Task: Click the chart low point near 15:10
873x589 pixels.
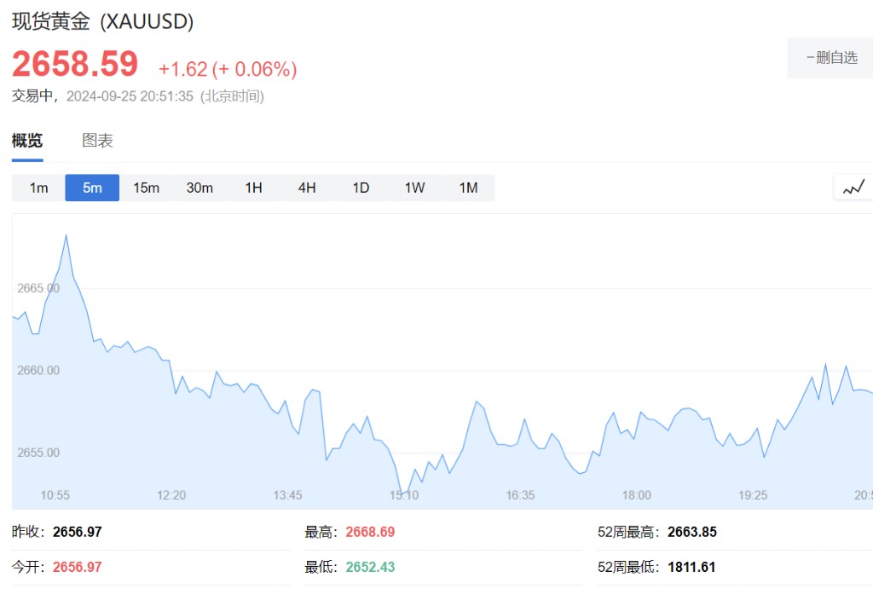Action: tap(406, 494)
